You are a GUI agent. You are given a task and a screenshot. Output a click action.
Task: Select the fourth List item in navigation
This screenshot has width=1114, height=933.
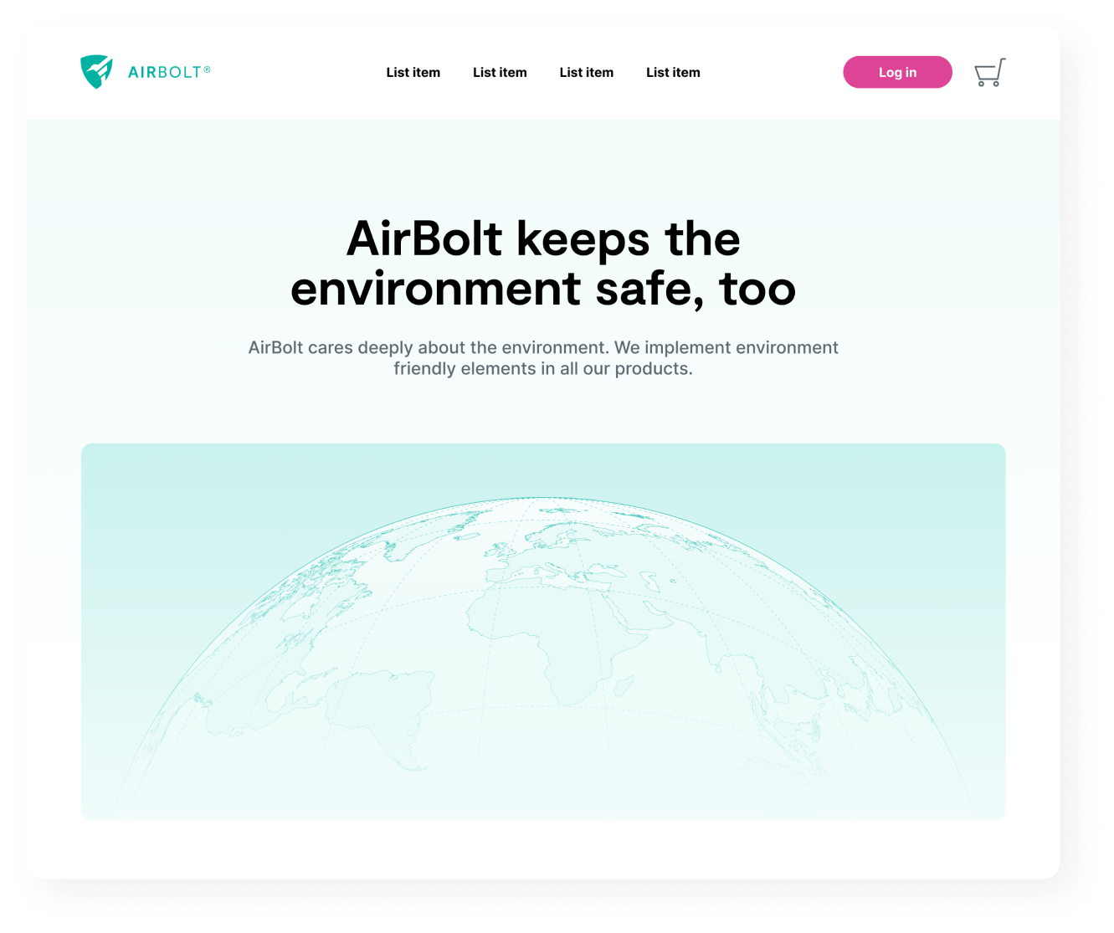point(673,73)
